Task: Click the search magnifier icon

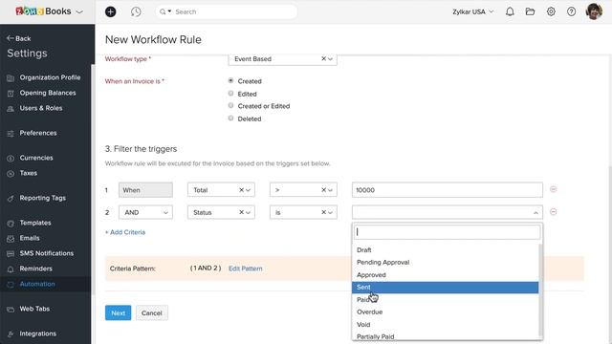Action: point(163,11)
